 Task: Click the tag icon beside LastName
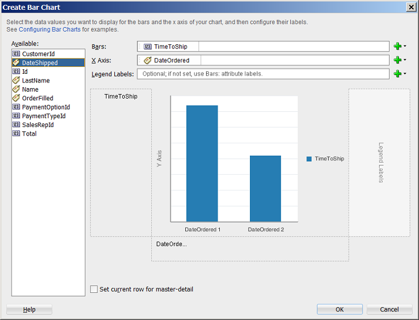pos(16,80)
